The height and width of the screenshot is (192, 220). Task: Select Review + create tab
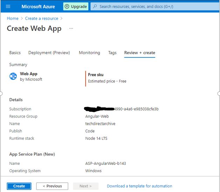tap(140, 53)
